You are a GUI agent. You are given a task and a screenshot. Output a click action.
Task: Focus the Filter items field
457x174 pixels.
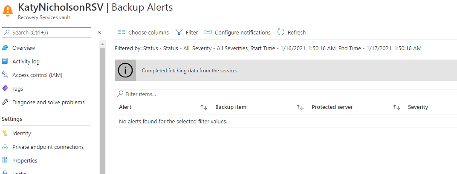tap(286, 94)
